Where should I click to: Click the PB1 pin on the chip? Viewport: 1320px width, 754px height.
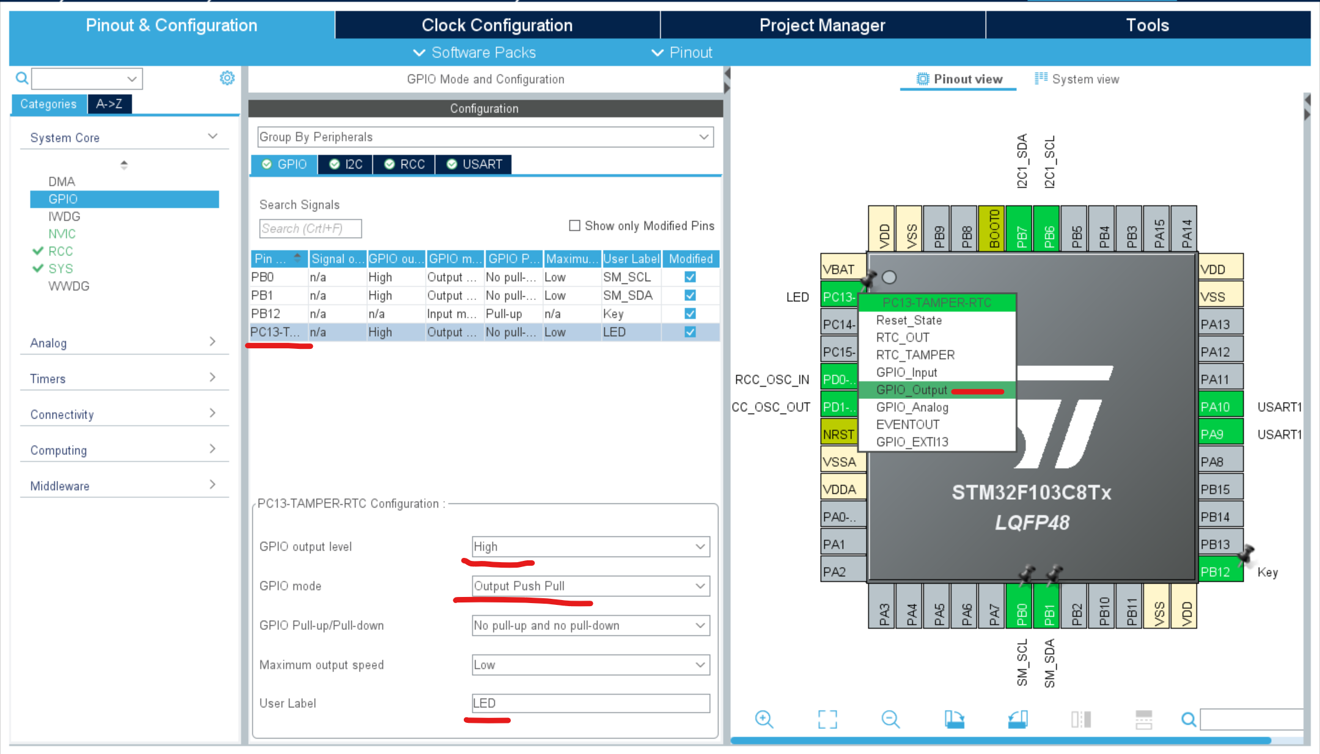click(1047, 606)
